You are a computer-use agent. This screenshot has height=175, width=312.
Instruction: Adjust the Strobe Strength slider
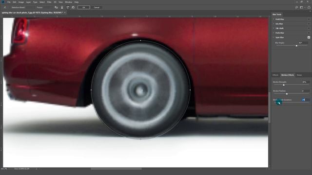[284, 85]
